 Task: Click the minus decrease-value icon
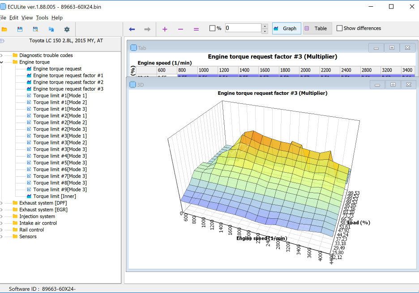[180, 29]
